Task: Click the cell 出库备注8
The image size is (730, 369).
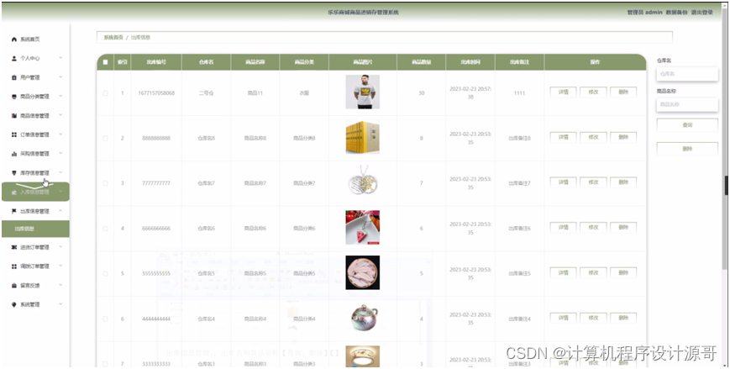Action: pyautogui.click(x=519, y=139)
